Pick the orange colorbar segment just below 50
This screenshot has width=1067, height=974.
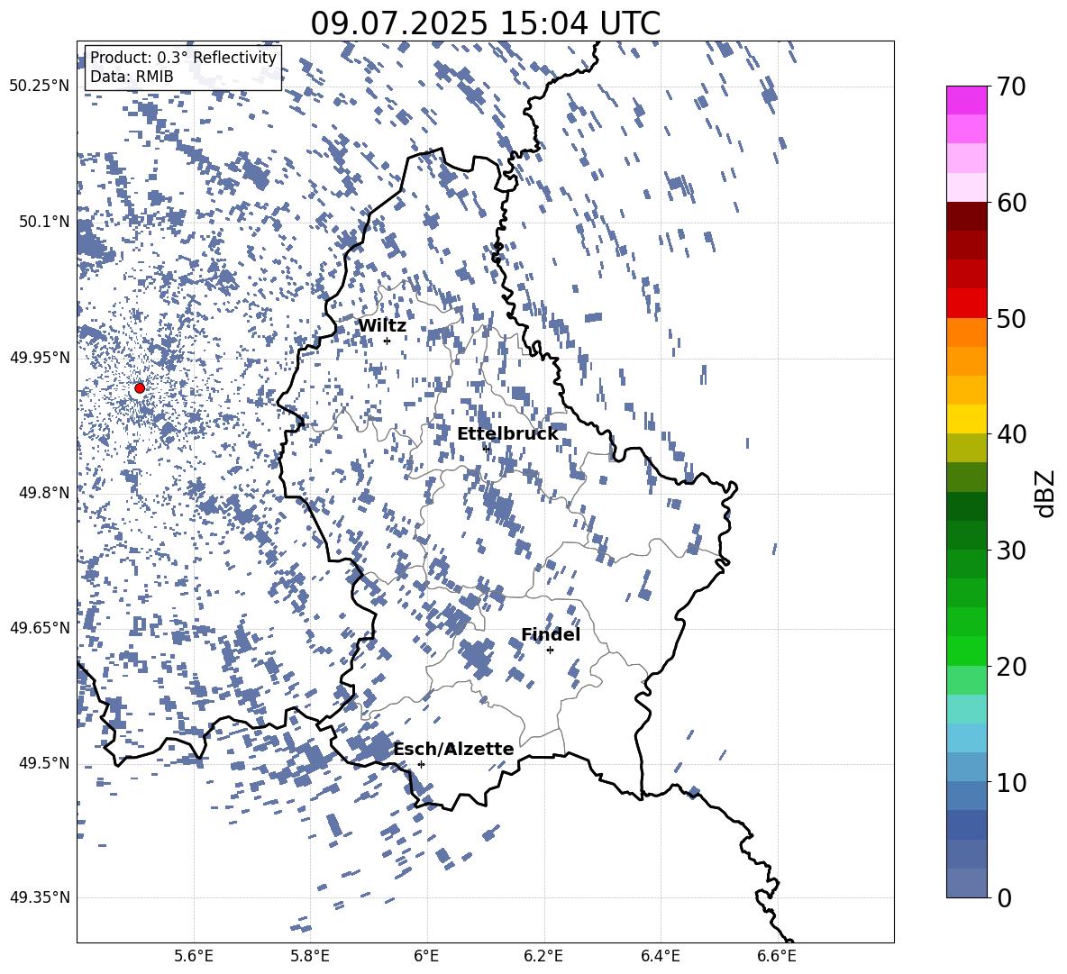[967, 332]
